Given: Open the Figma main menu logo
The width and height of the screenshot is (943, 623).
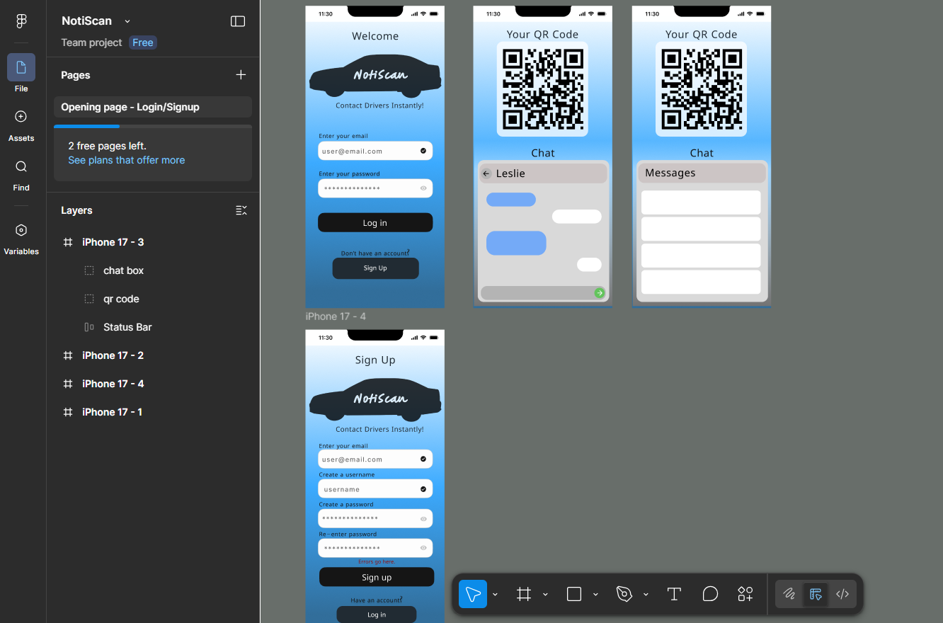Looking at the screenshot, I should 21,21.
